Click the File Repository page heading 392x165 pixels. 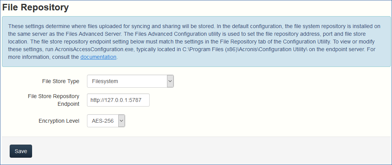point(36,7)
